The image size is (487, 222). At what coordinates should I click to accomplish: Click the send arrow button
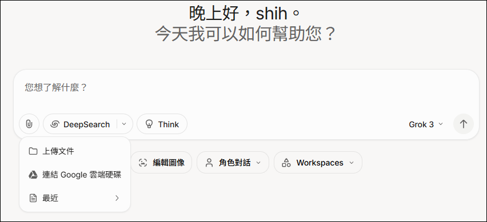[464, 124]
